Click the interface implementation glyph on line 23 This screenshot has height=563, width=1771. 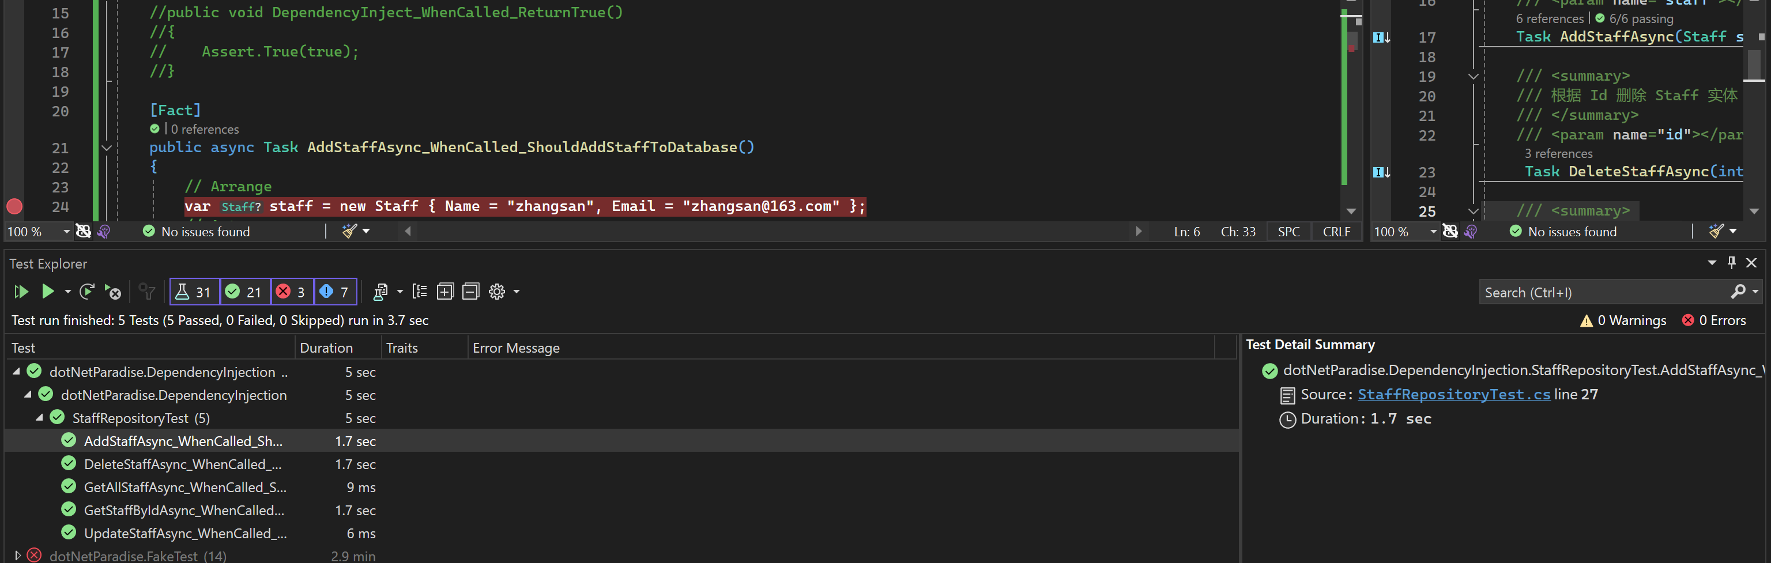coord(1381,172)
